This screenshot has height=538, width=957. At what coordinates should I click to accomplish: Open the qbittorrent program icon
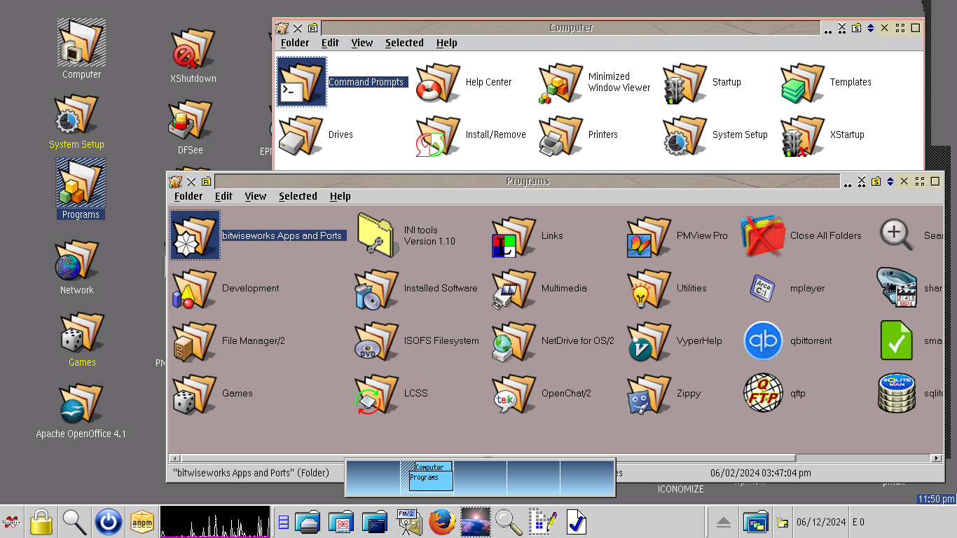[x=762, y=340]
